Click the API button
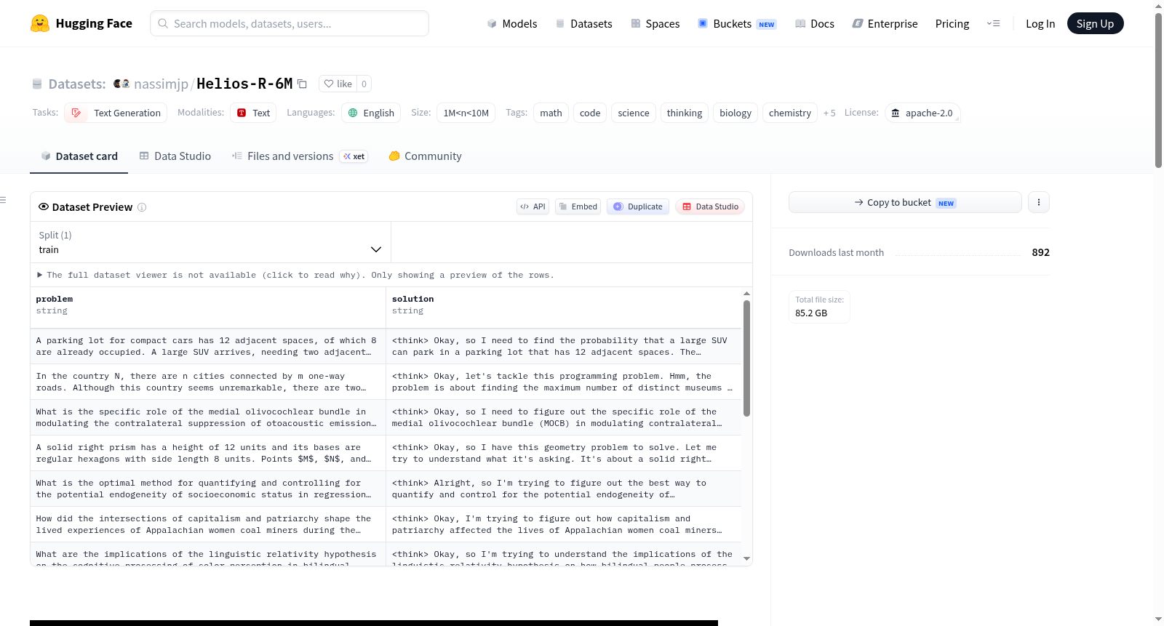Viewport: 1164px width, 626px height. [x=533, y=206]
